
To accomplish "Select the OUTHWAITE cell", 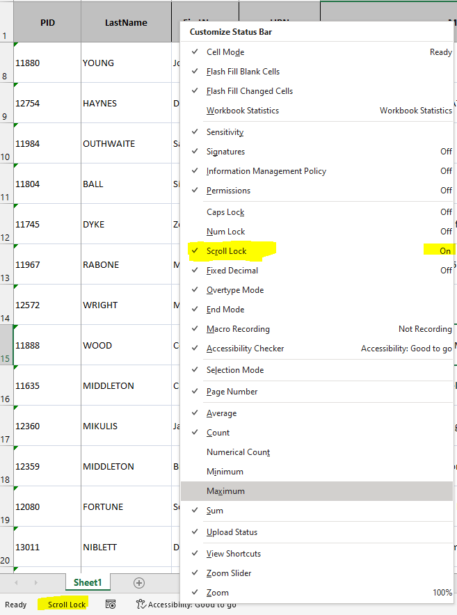I will 127,143.
